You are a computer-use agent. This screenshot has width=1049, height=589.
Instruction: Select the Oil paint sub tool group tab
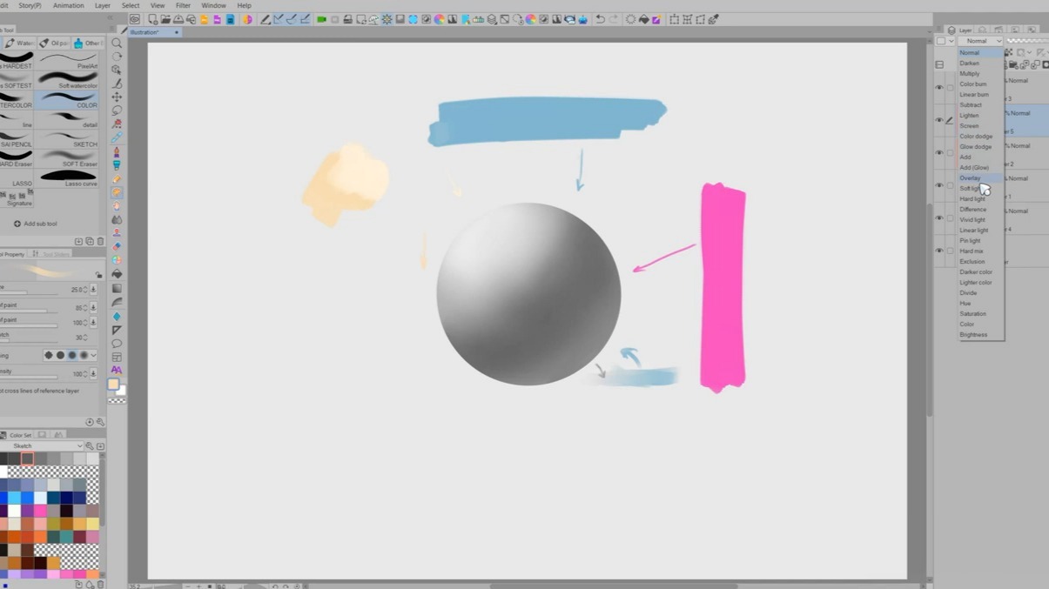click(x=54, y=43)
